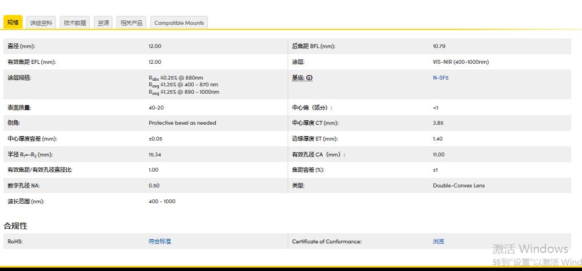The width and height of the screenshot is (582, 271).
Task: Click the info icon beside 基底
Action: tap(310, 78)
